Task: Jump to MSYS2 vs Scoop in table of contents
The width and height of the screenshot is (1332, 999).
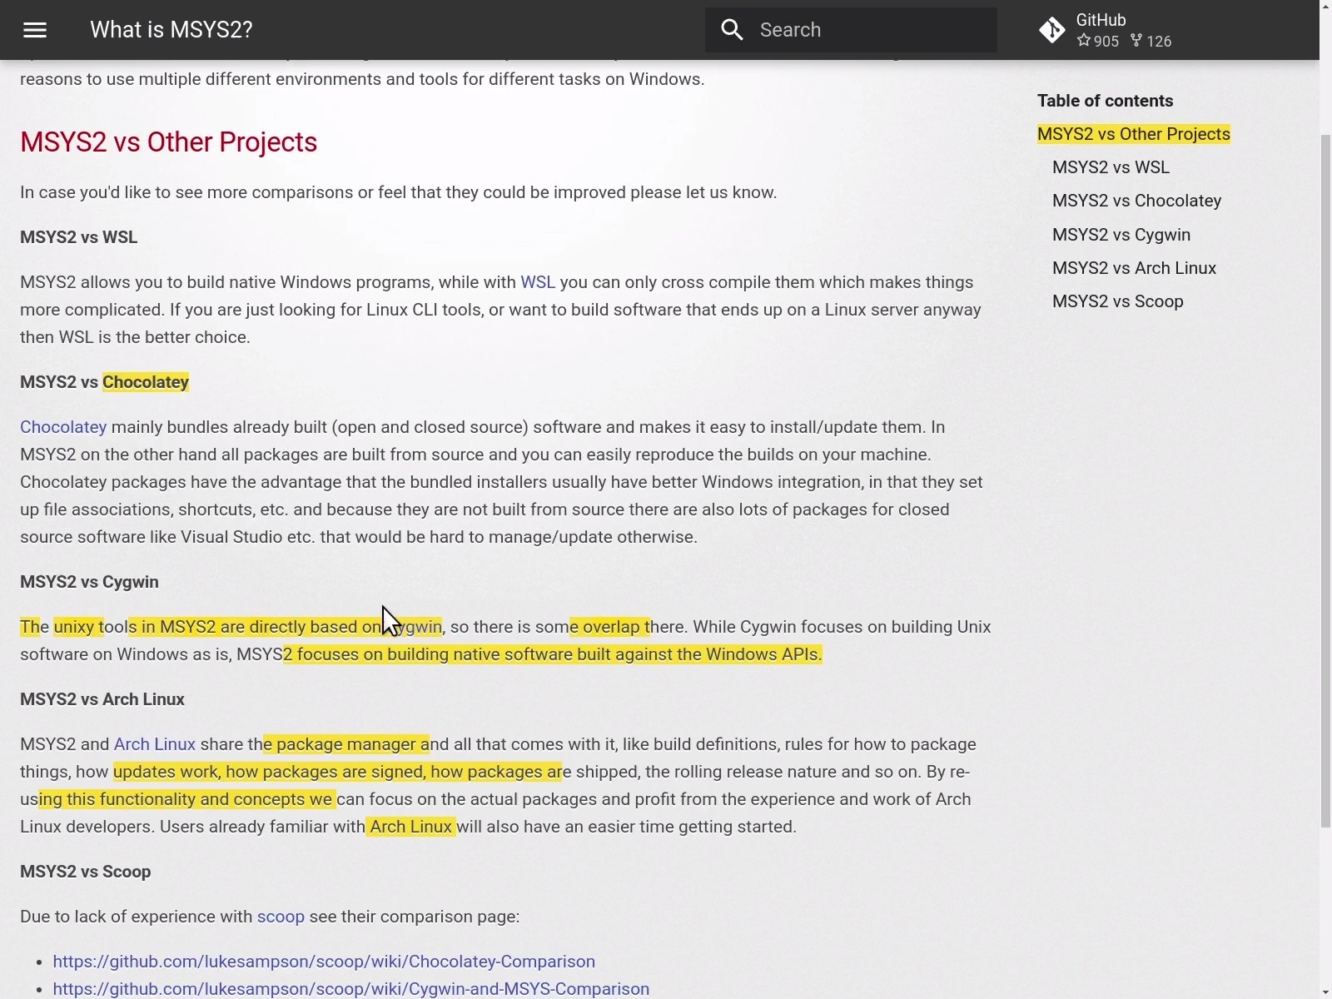Action: pyautogui.click(x=1117, y=301)
